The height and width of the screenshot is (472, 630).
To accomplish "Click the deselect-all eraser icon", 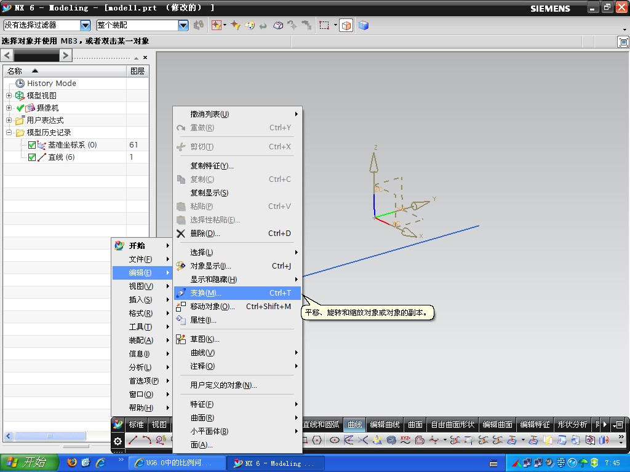I will (x=278, y=25).
